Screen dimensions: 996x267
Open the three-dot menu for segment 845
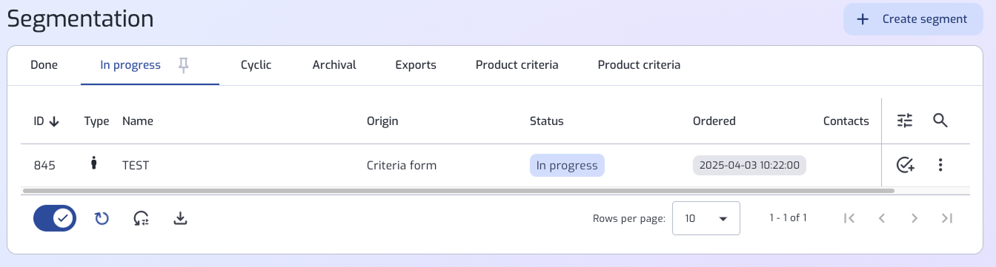pyautogui.click(x=940, y=165)
